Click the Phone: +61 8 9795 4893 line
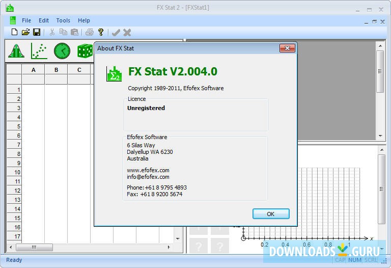 click(157, 187)
